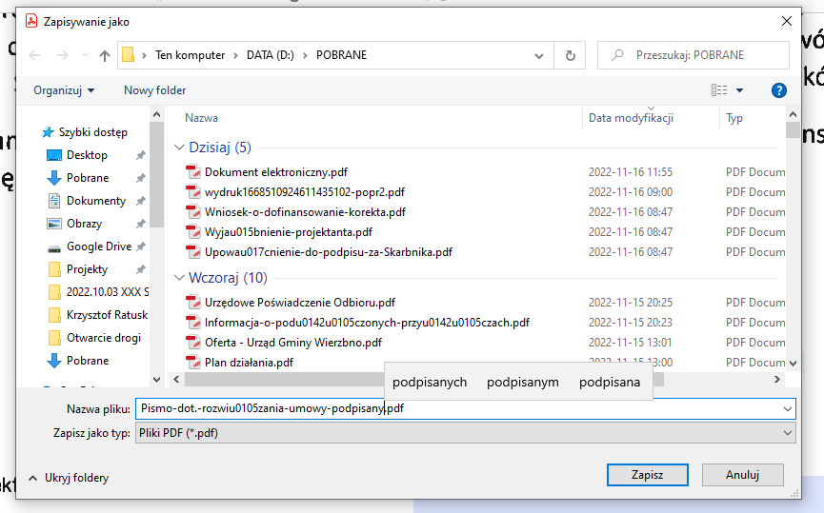Choose the 'podpisanych' autocomplete suggestion
The height and width of the screenshot is (513, 824).
[x=430, y=383]
